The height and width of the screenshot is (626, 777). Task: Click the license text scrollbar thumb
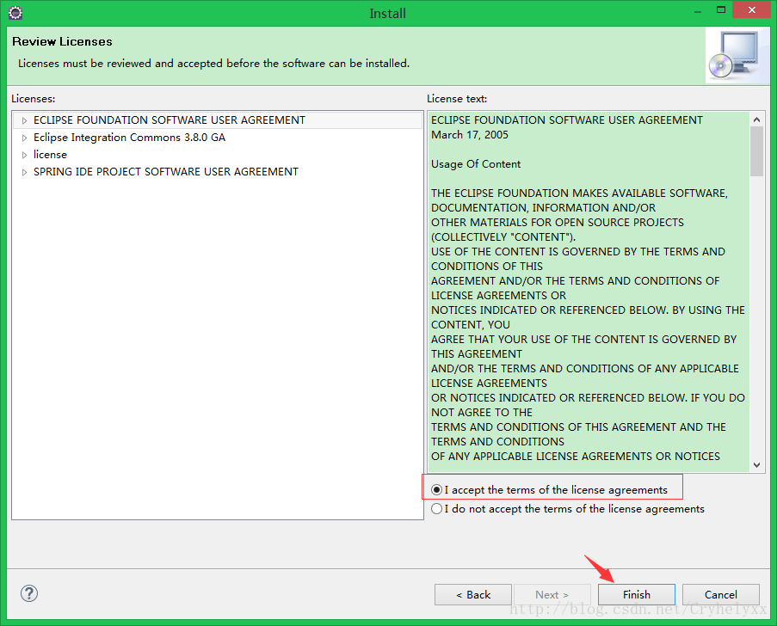756,151
